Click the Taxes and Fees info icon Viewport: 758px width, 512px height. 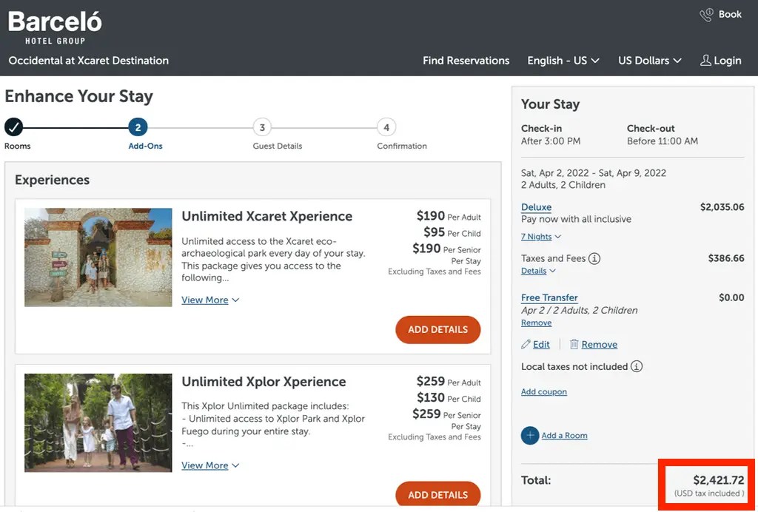pos(594,259)
